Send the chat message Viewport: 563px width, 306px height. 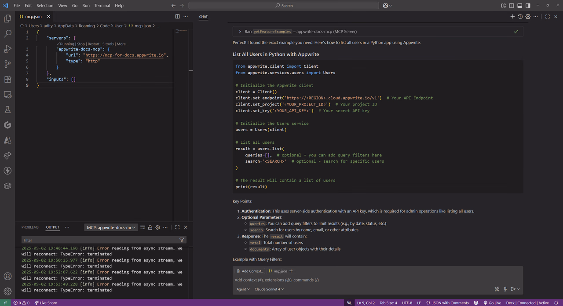click(x=513, y=289)
